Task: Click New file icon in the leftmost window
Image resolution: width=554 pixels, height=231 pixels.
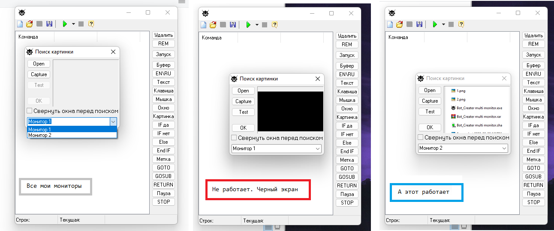Action: (x=20, y=24)
